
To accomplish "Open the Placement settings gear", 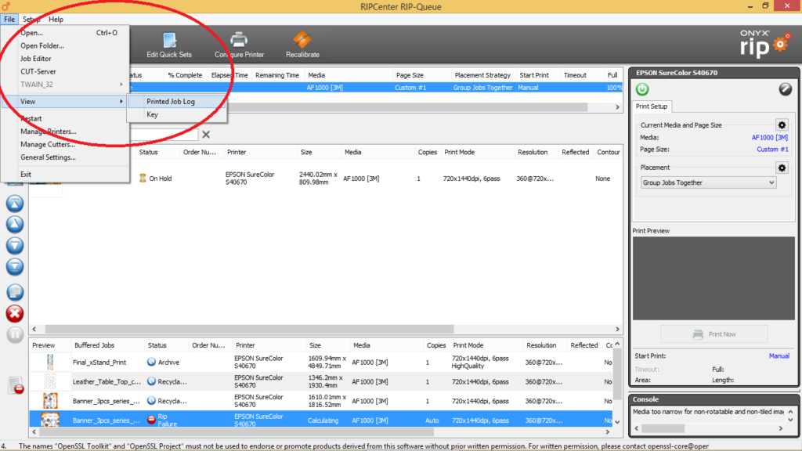I will click(x=781, y=168).
